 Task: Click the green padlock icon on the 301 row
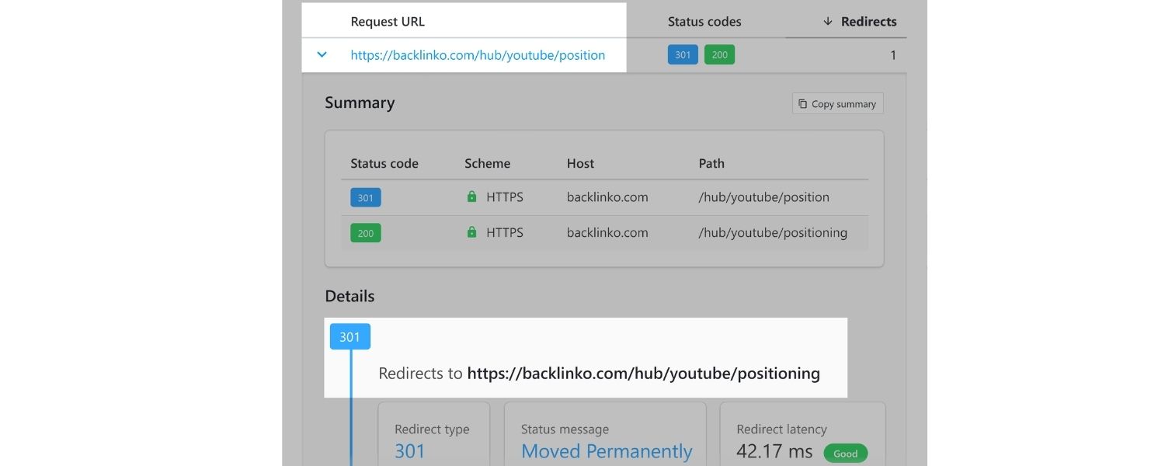coord(471,197)
